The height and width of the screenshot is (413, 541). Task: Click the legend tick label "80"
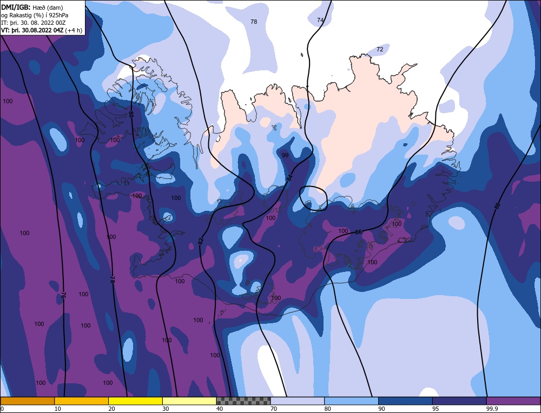click(327, 409)
